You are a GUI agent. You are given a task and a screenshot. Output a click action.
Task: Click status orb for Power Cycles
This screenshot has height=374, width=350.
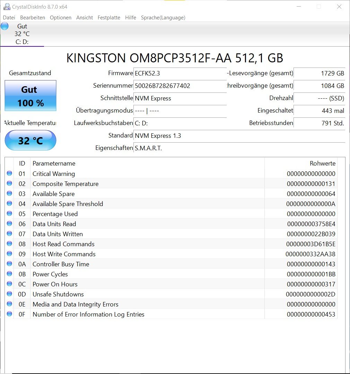9,274
